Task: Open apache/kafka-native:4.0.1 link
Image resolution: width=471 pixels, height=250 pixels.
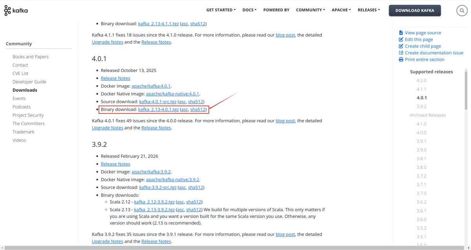Action: pyautogui.click(x=173, y=94)
